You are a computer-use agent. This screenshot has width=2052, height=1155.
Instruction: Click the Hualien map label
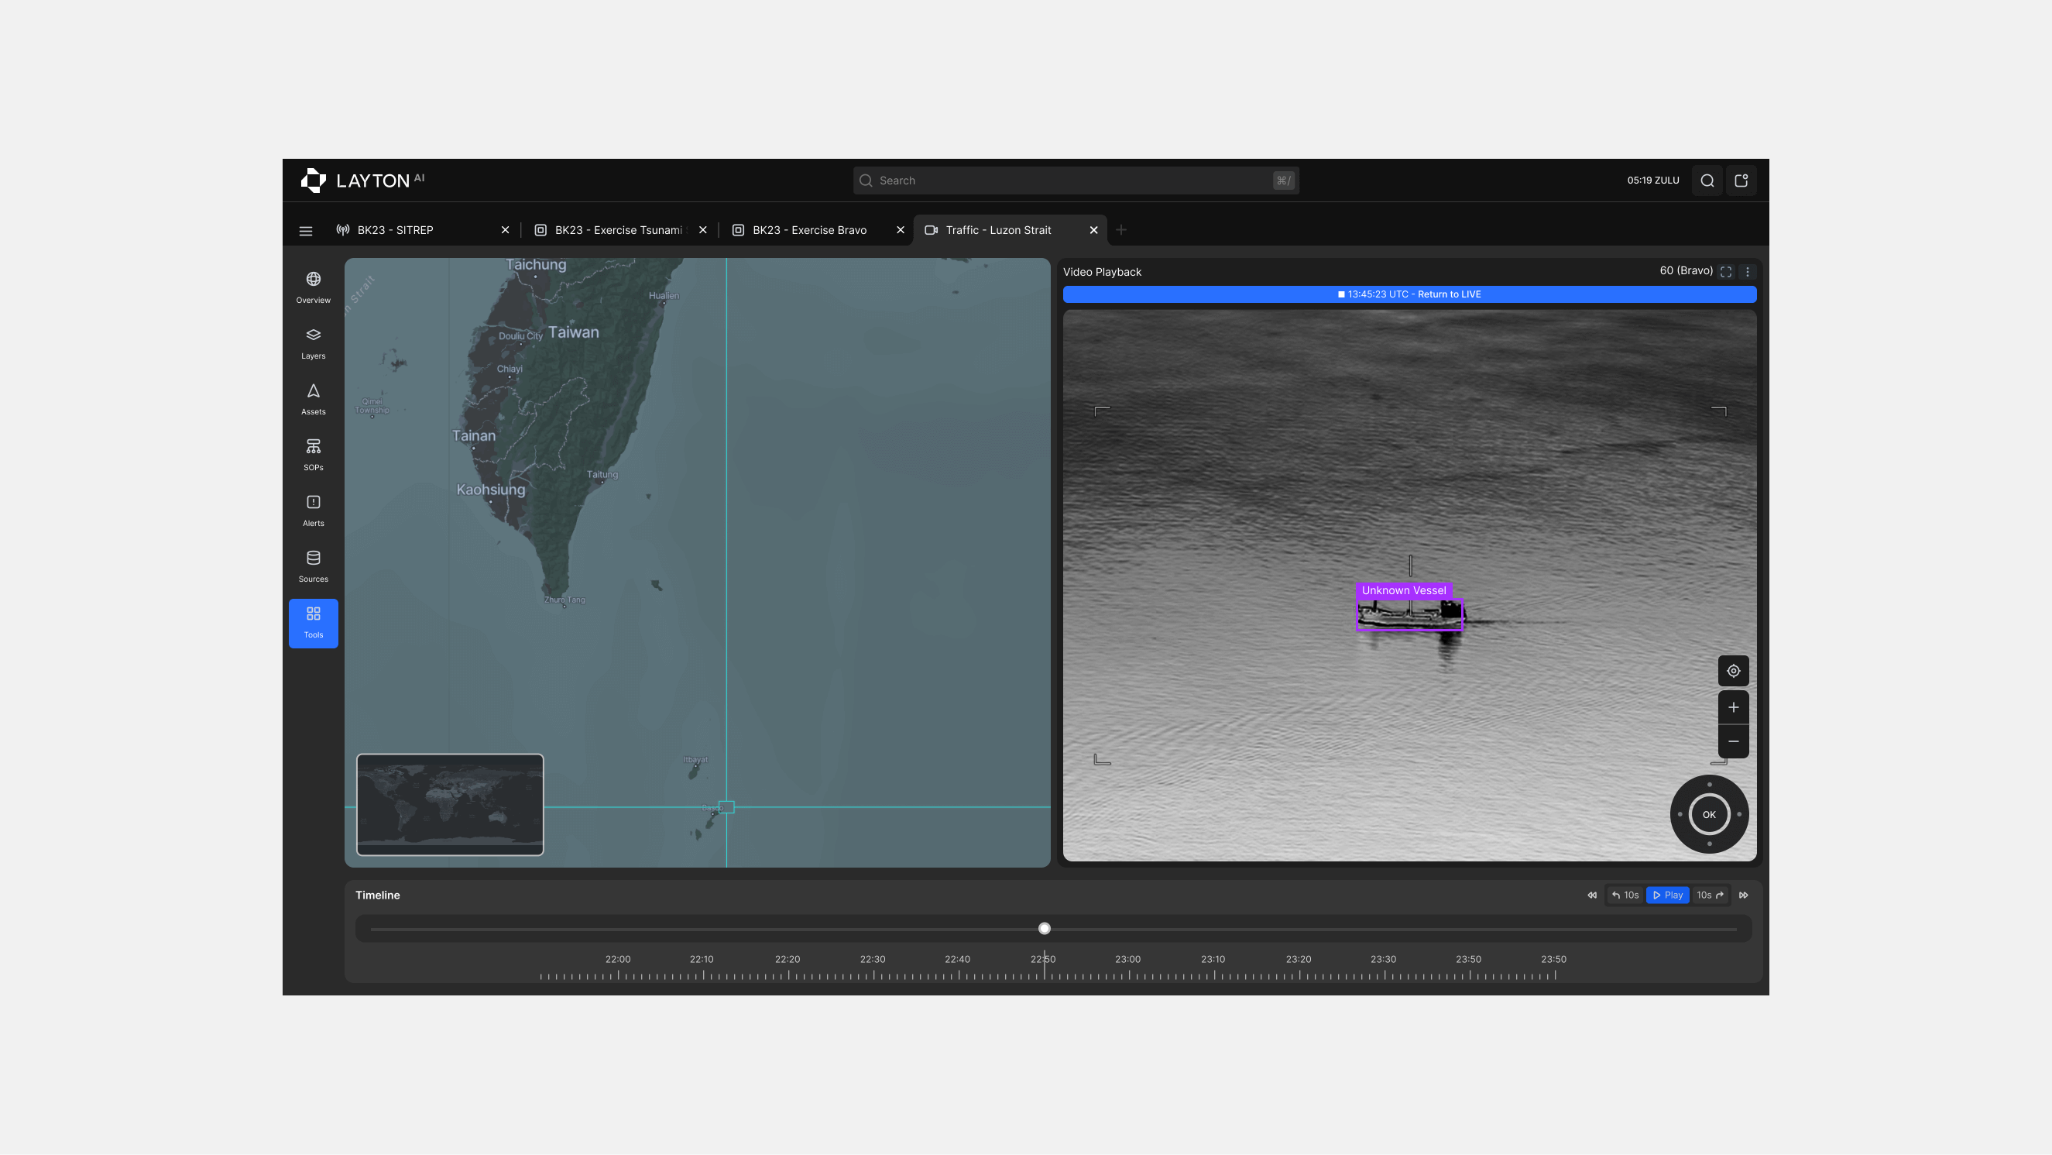pyautogui.click(x=664, y=296)
